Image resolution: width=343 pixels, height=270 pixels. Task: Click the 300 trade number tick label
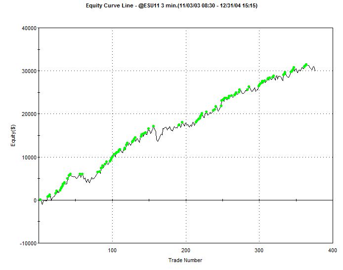point(259,250)
